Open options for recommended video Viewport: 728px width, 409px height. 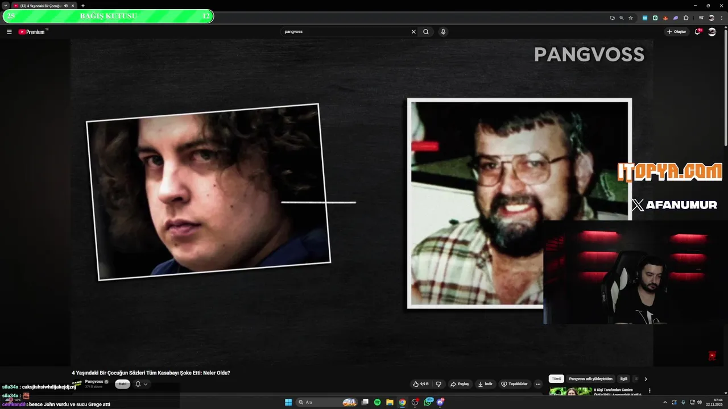650,391
